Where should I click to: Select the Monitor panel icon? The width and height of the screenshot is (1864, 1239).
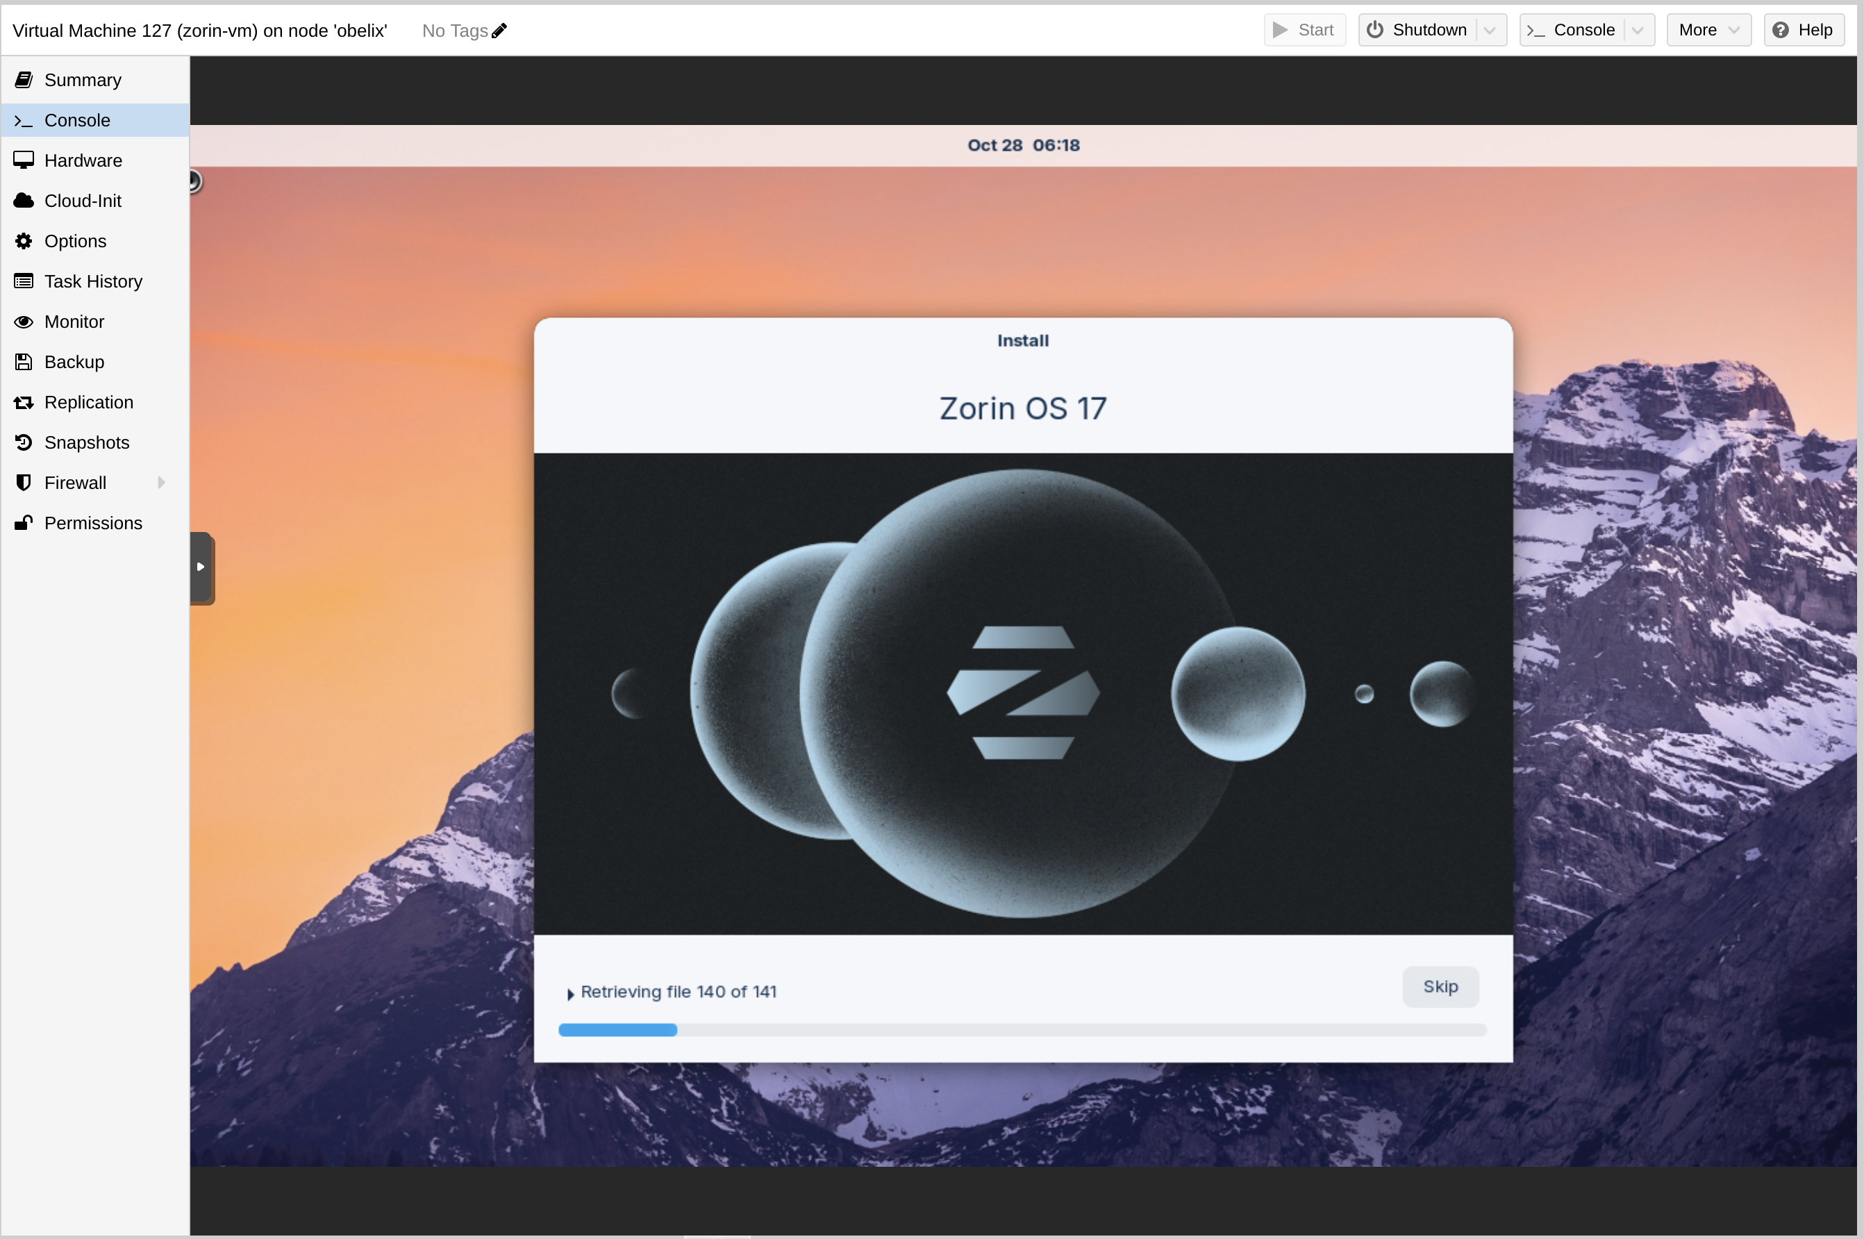click(x=24, y=321)
